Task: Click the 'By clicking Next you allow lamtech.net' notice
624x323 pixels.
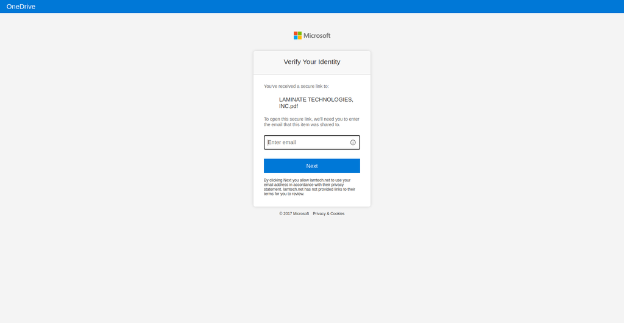Action: click(310, 187)
